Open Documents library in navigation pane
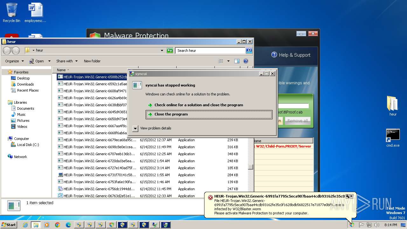 click(x=25, y=108)
